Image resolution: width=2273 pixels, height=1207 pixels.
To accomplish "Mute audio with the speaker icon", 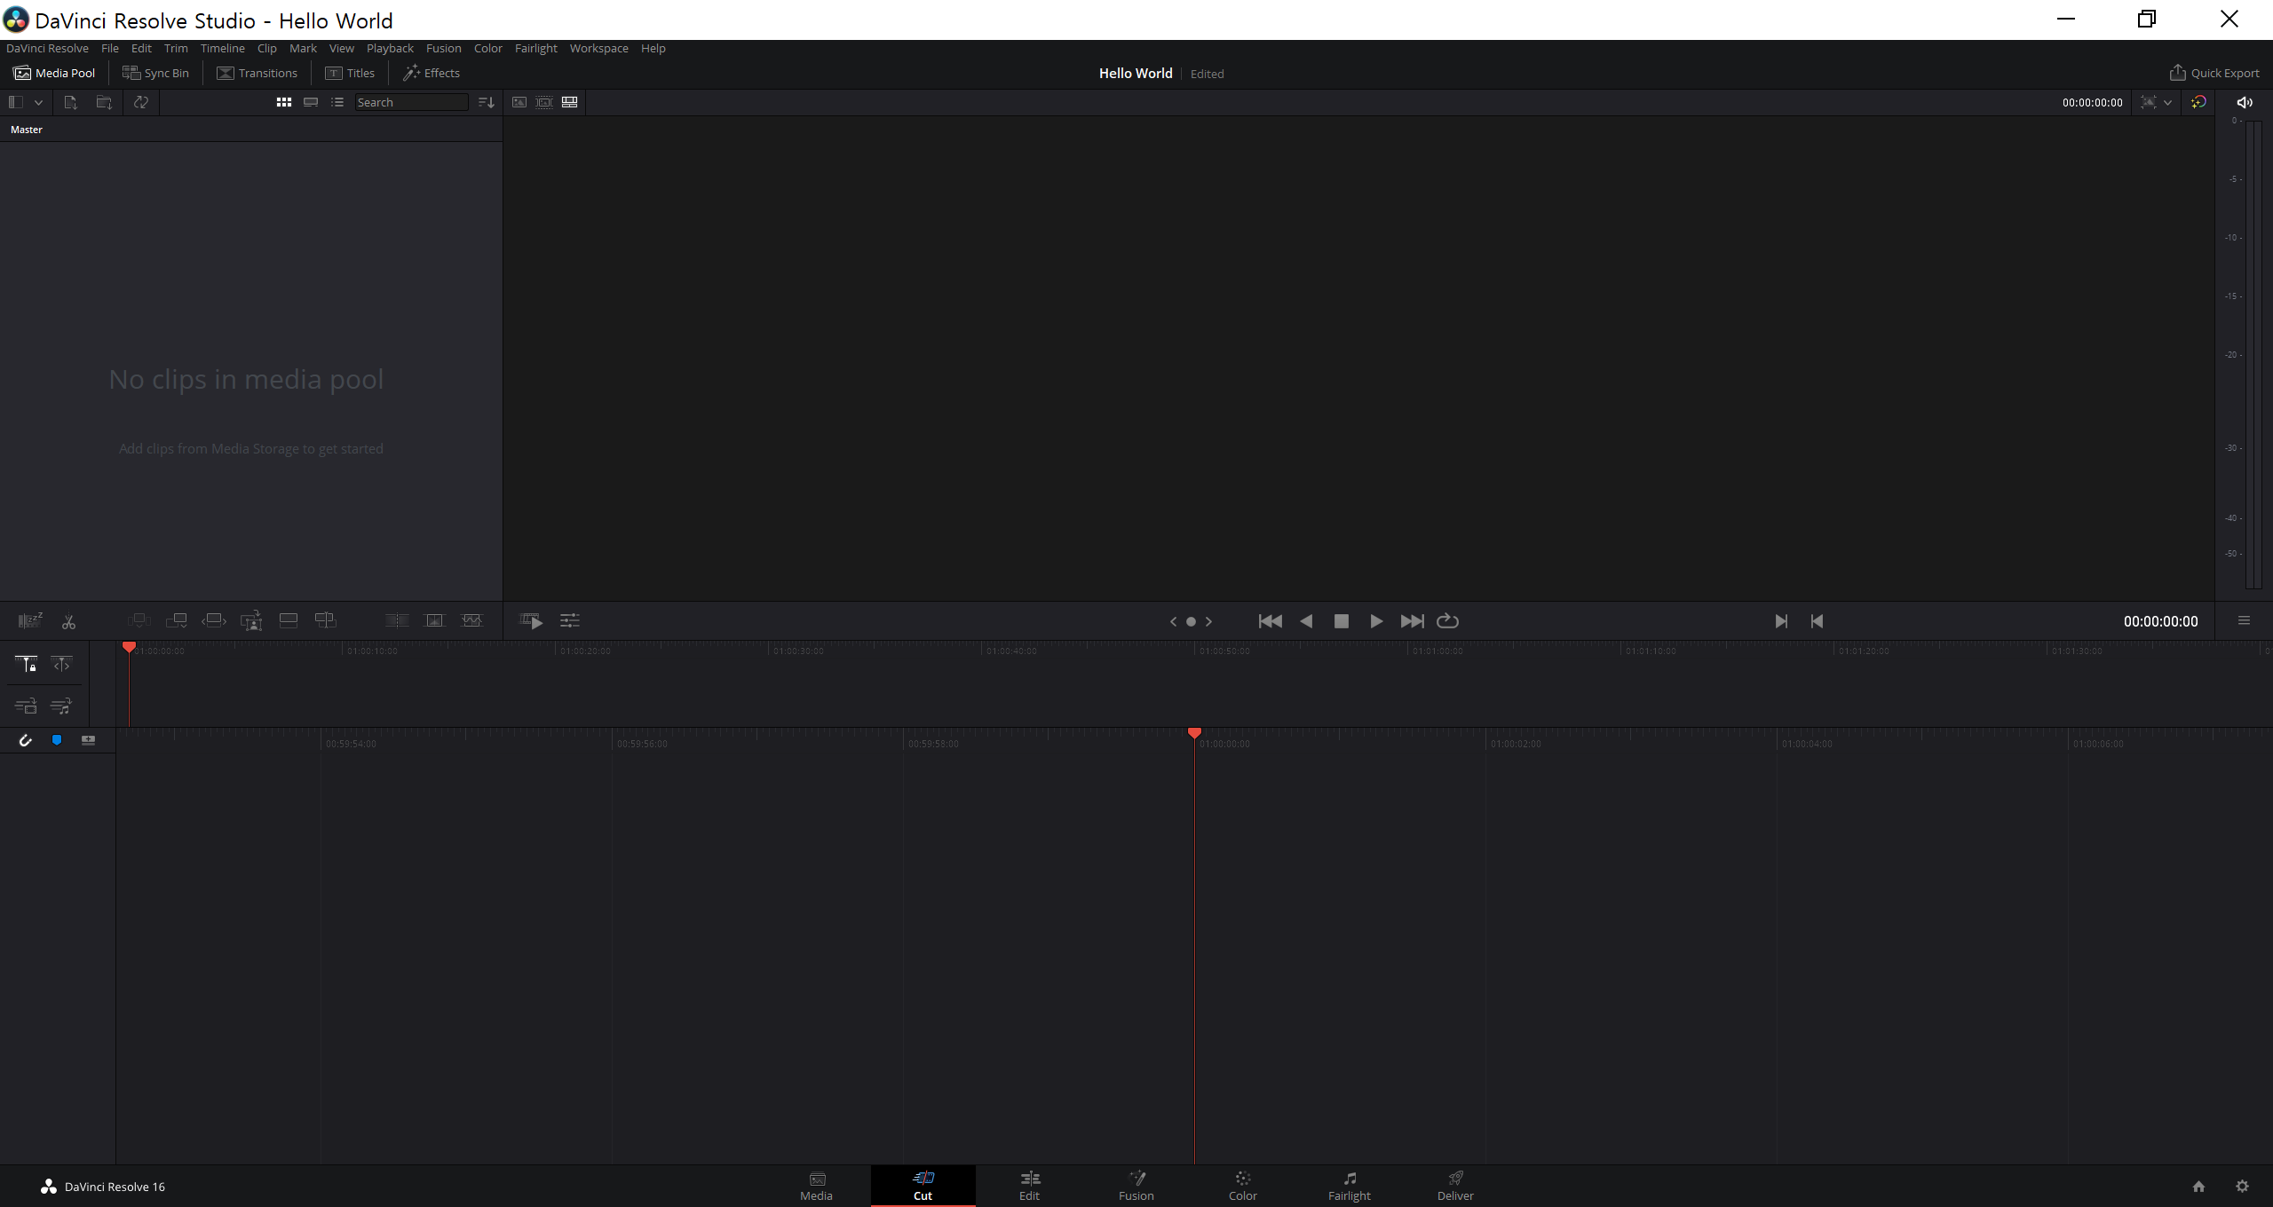I will (2244, 102).
